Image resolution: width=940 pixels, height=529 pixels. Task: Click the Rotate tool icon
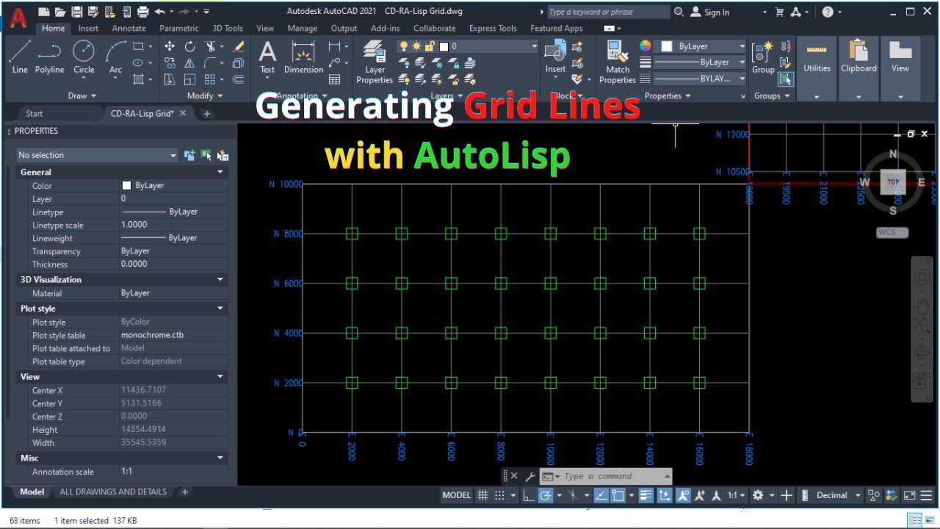(190, 46)
